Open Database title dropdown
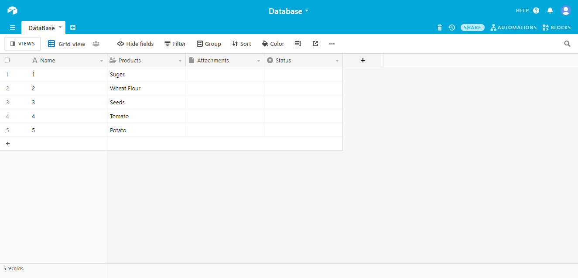 point(307,10)
